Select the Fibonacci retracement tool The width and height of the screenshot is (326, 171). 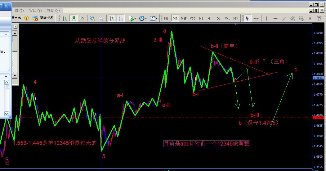click(x=301, y=18)
